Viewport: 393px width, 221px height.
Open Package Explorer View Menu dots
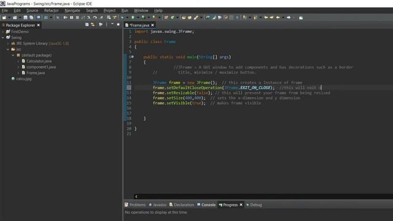pos(106,25)
